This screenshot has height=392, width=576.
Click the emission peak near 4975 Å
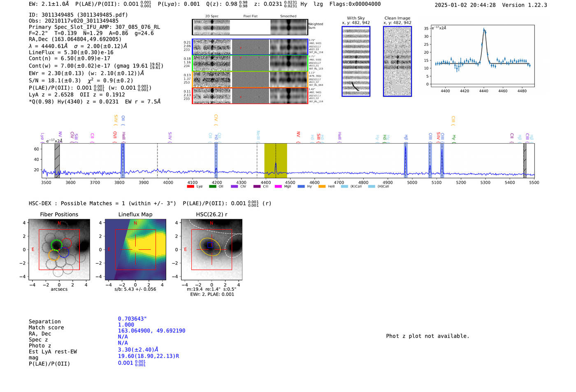[x=405, y=160]
